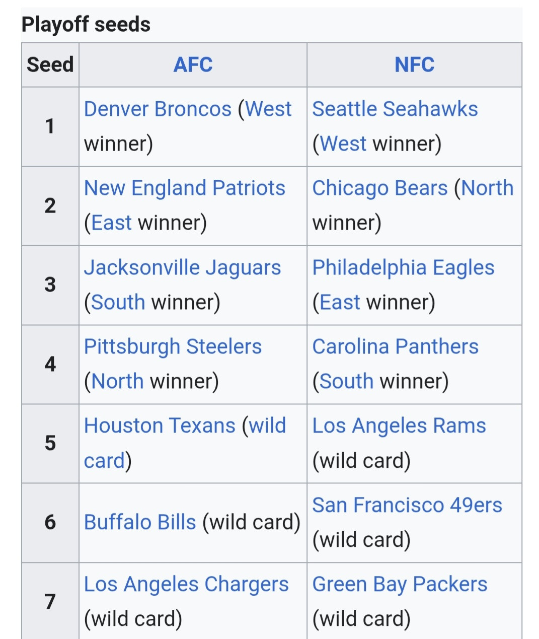
Task: Click the Philadelphia Eagles link
Action: [403, 268]
